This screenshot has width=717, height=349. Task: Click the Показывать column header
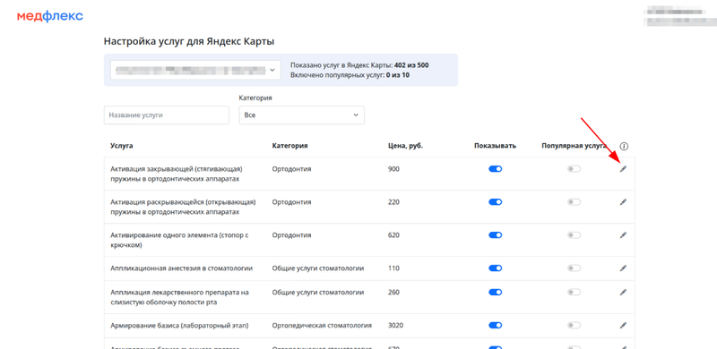(x=496, y=146)
